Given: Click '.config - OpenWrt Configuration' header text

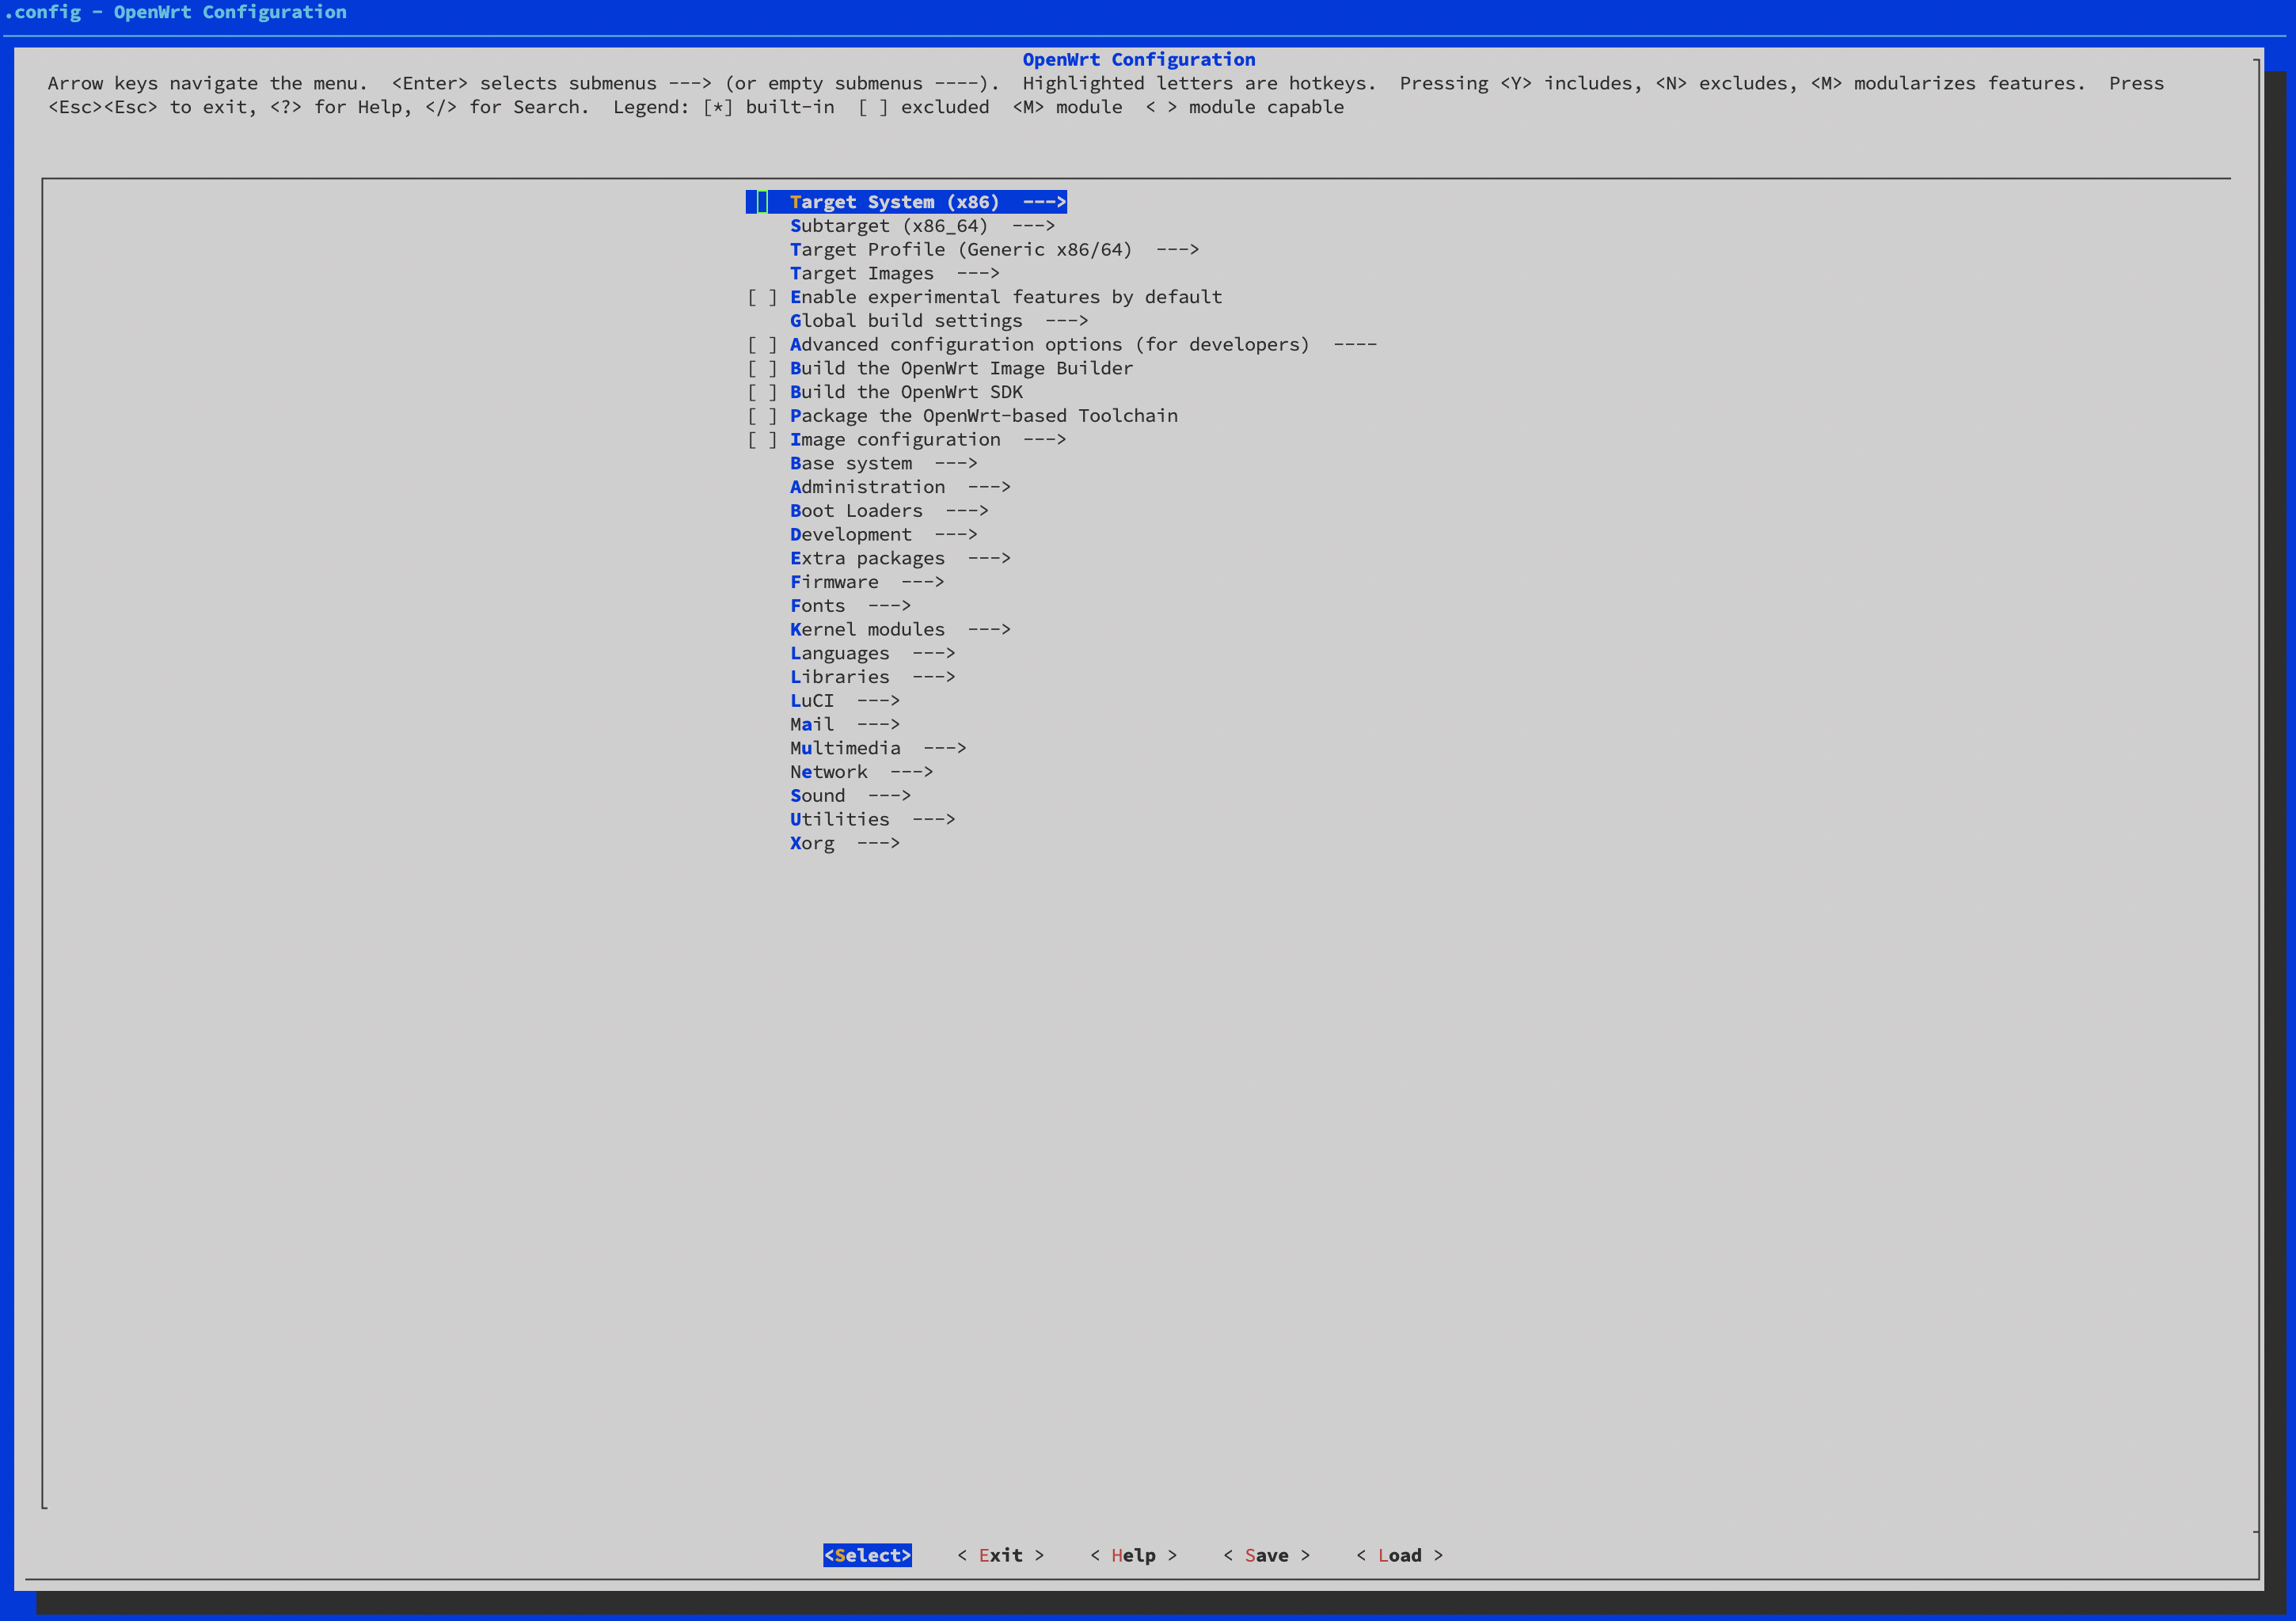Looking at the screenshot, I should tap(175, 12).
